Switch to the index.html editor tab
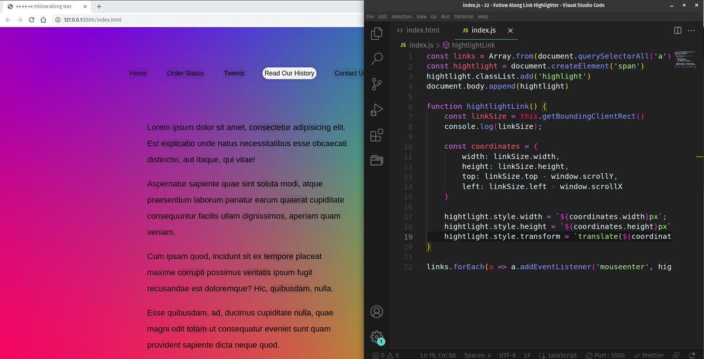The height and width of the screenshot is (359, 704). [x=418, y=30]
